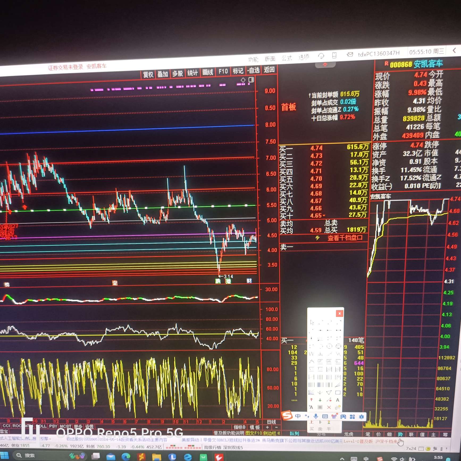The image size is (461, 461).
Task: Toggle Sogou Chinese/English 中 mode
Action: 298,416
